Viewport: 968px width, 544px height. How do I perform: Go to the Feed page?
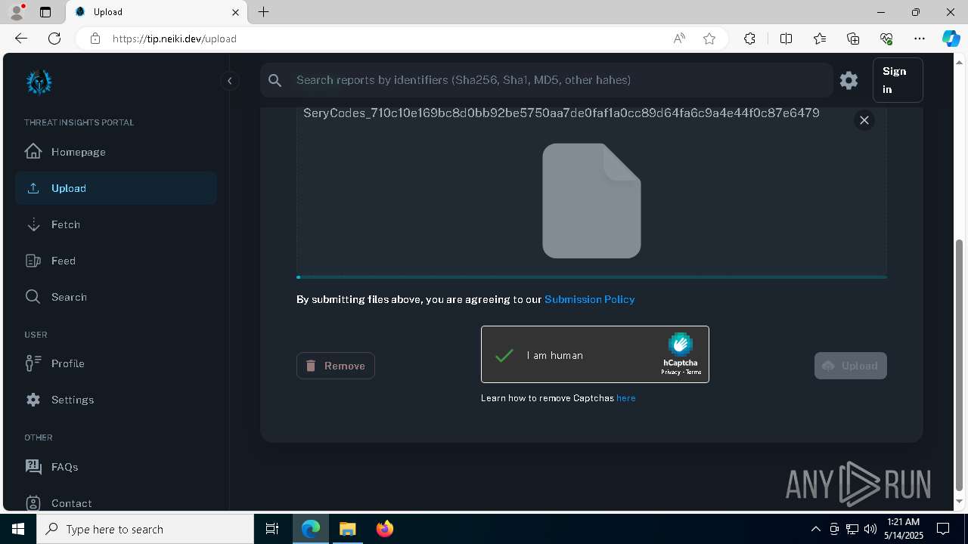point(116,261)
